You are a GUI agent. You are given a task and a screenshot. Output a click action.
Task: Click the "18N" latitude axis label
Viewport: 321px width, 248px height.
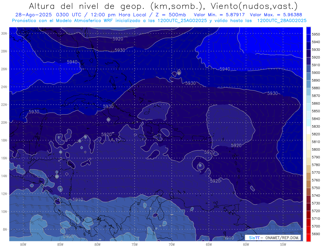4,140
